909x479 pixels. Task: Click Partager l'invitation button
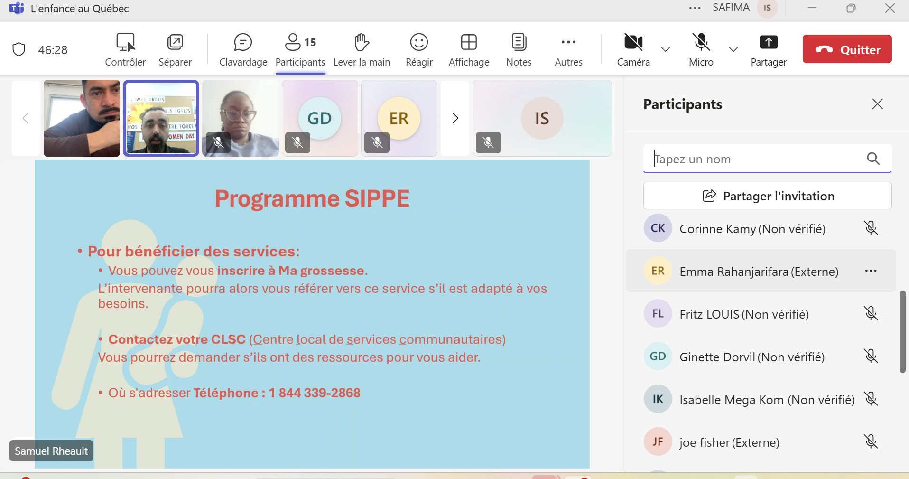click(x=767, y=196)
